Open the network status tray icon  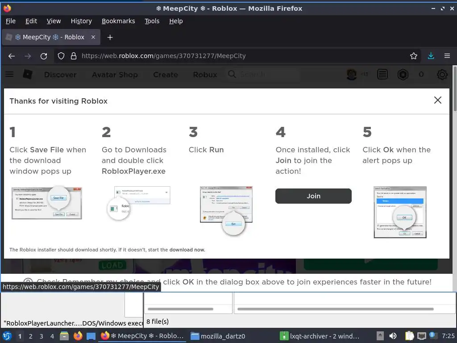click(x=421, y=336)
